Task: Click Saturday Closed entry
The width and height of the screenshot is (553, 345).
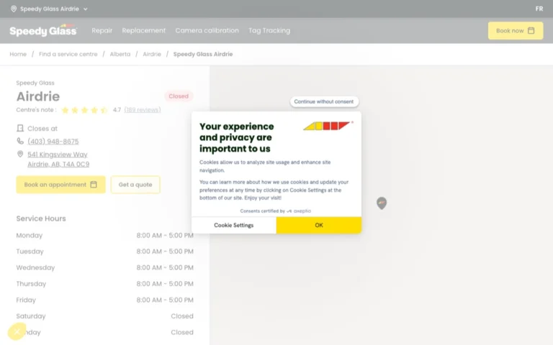Action: (104, 316)
